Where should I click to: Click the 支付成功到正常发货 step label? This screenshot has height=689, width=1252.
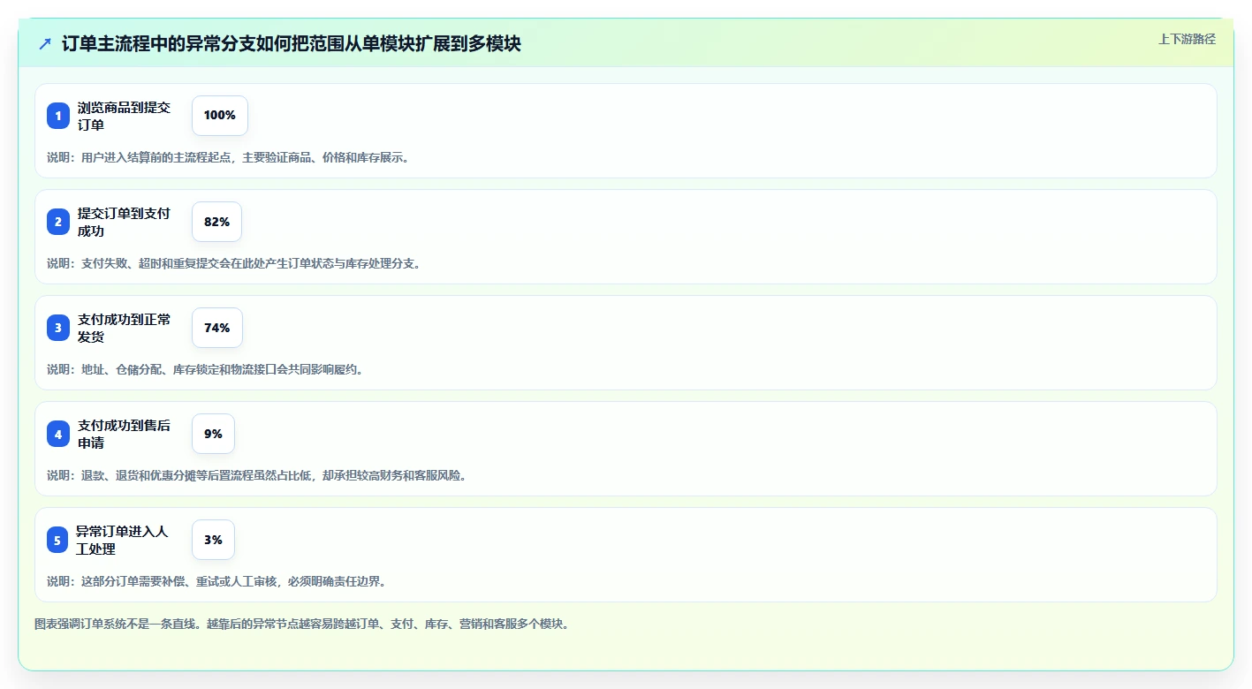pos(124,328)
